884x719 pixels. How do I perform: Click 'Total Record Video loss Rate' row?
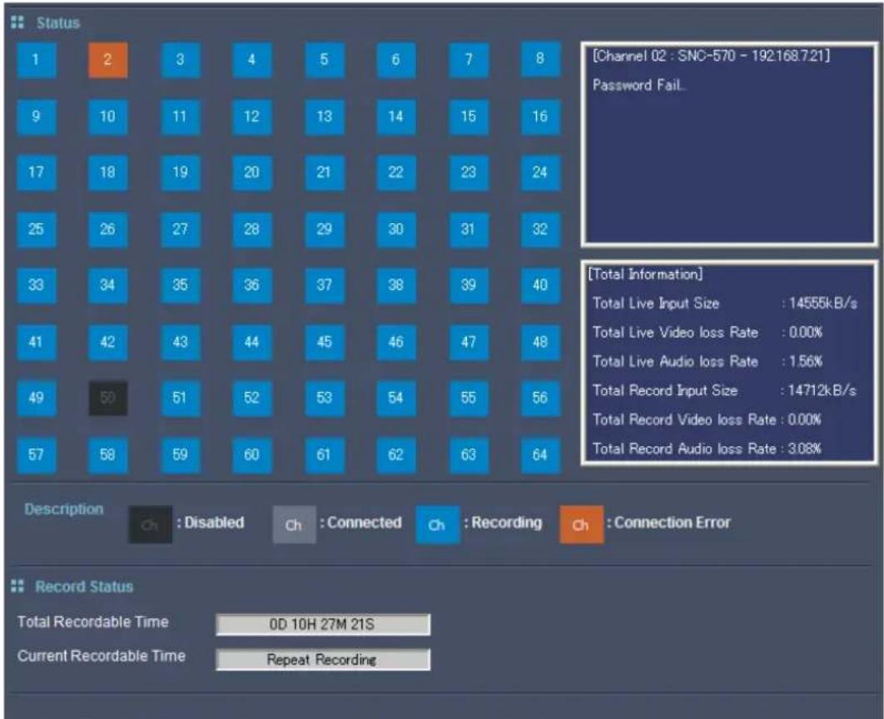click(x=707, y=419)
